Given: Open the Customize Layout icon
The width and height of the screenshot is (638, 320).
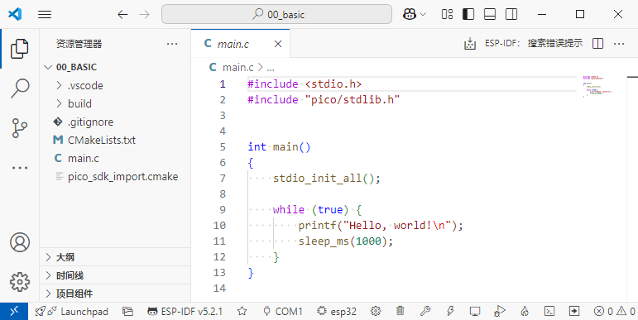Looking at the screenshot, I should tap(447, 15).
